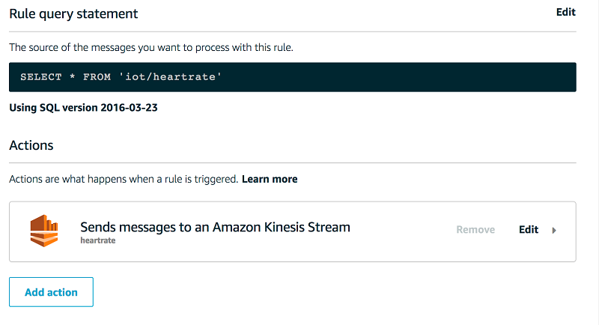Expand the Kinesis action arrow
The image size is (599, 325).
[554, 231]
